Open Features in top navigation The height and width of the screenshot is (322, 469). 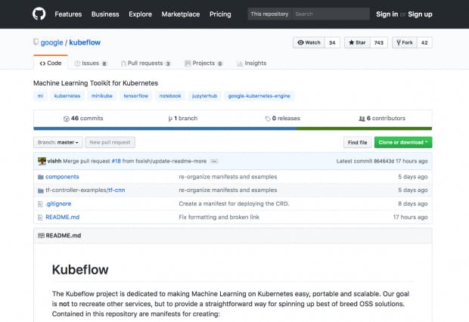coord(68,14)
